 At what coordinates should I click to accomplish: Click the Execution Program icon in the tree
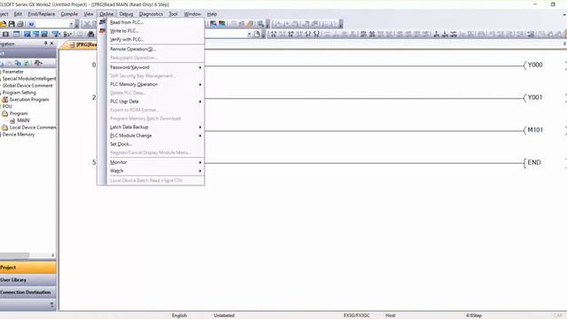point(5,99)
